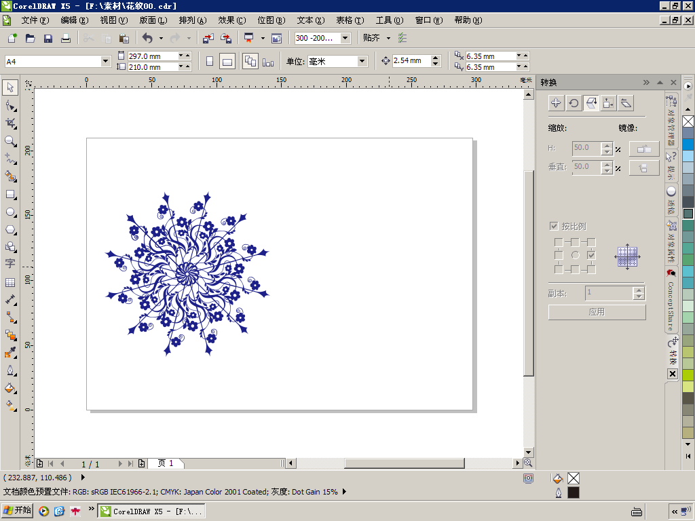Check the top-right anchor point box

pos(591,242)
